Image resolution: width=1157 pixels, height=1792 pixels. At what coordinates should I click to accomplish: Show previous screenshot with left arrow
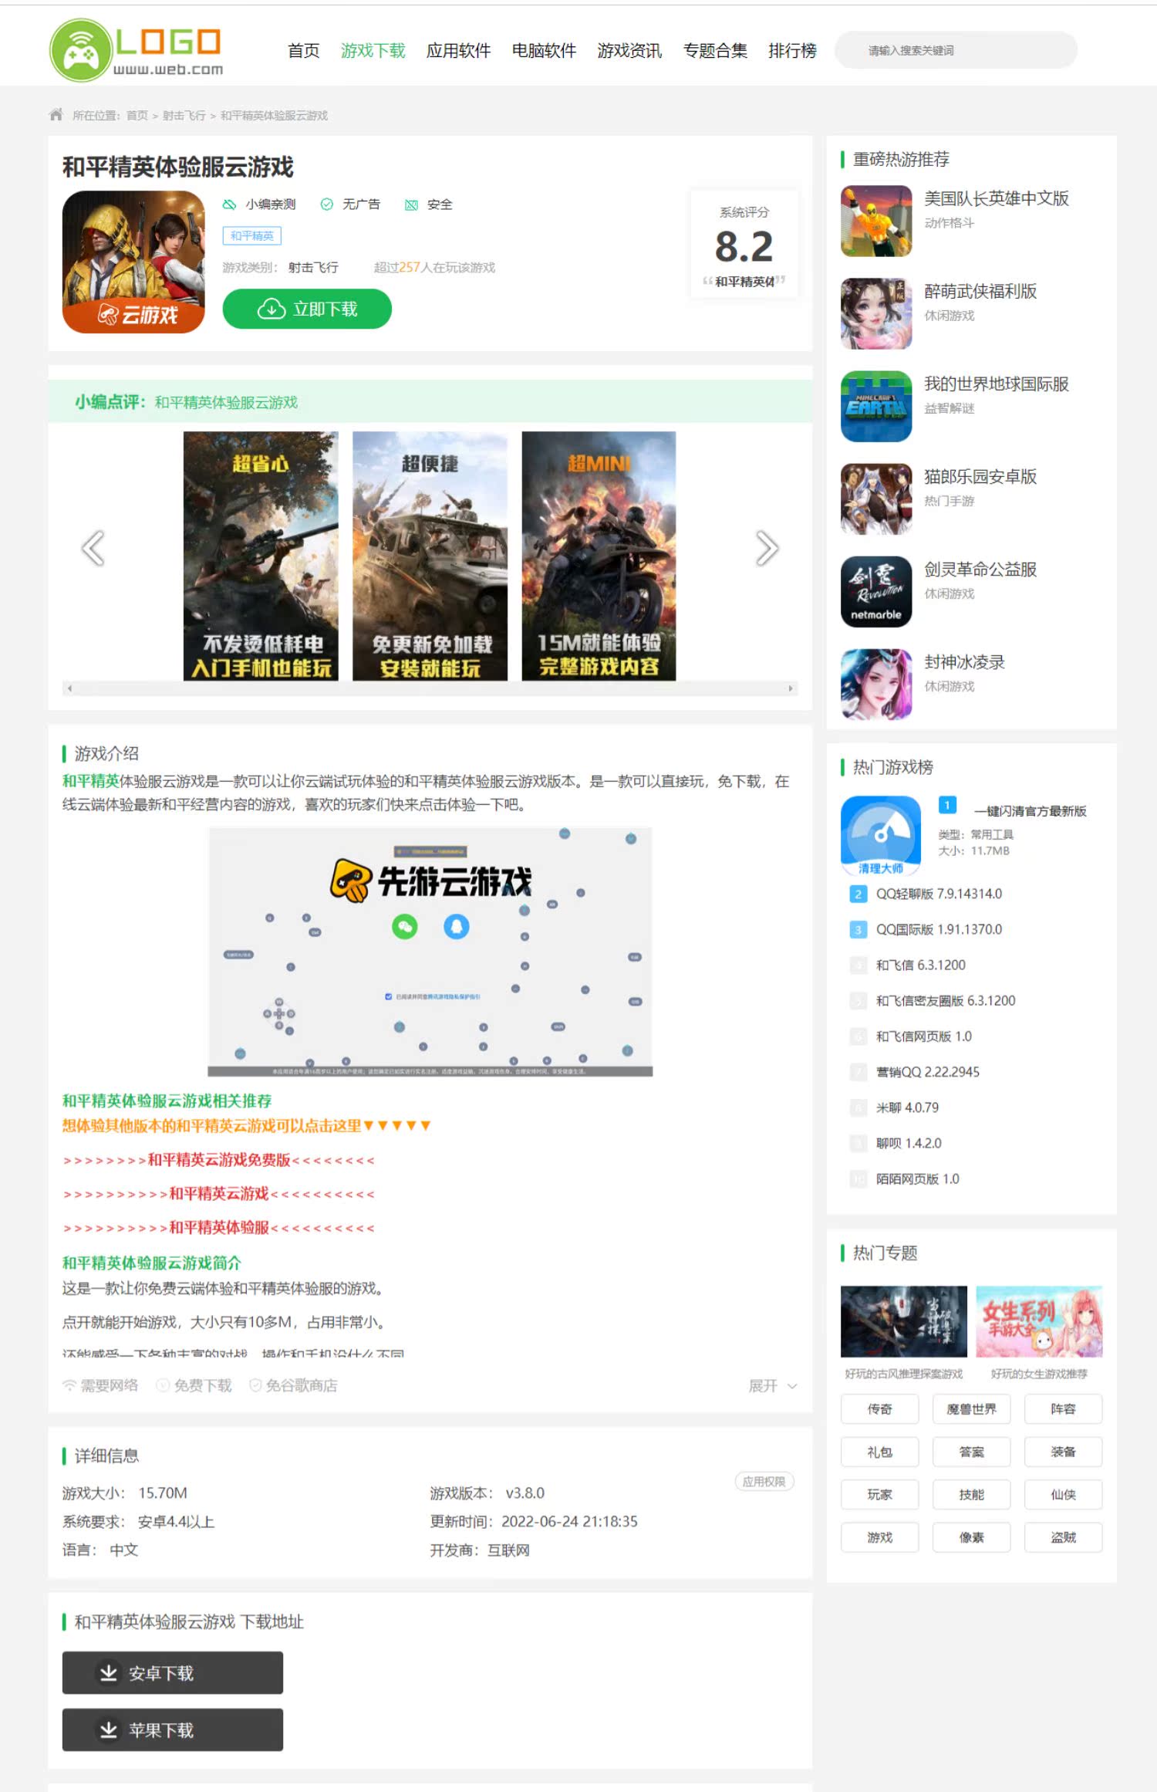(x=93, y=549)
